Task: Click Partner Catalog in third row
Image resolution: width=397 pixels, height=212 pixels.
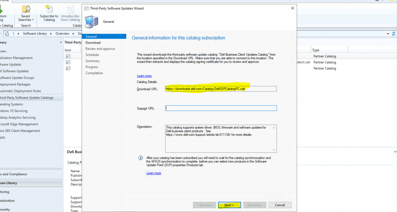Action: [x=325, y=68]
